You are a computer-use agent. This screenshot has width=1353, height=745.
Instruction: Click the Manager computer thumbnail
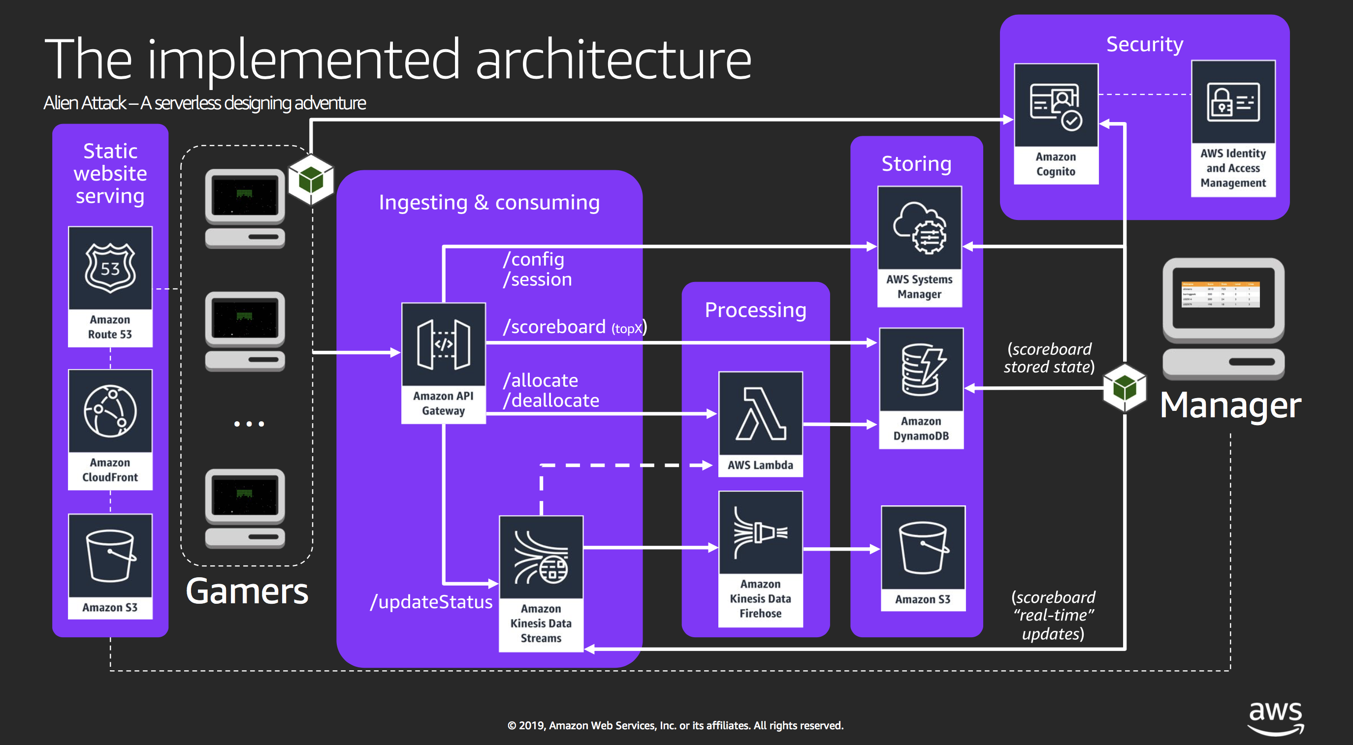coord(1224,318)
